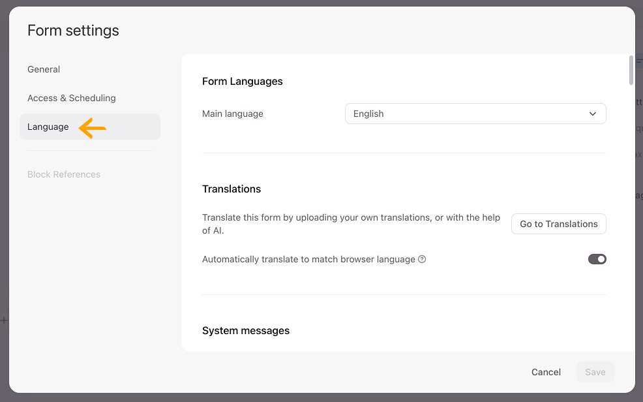Switch to Access & Scheduling settings

coord(72,98)
